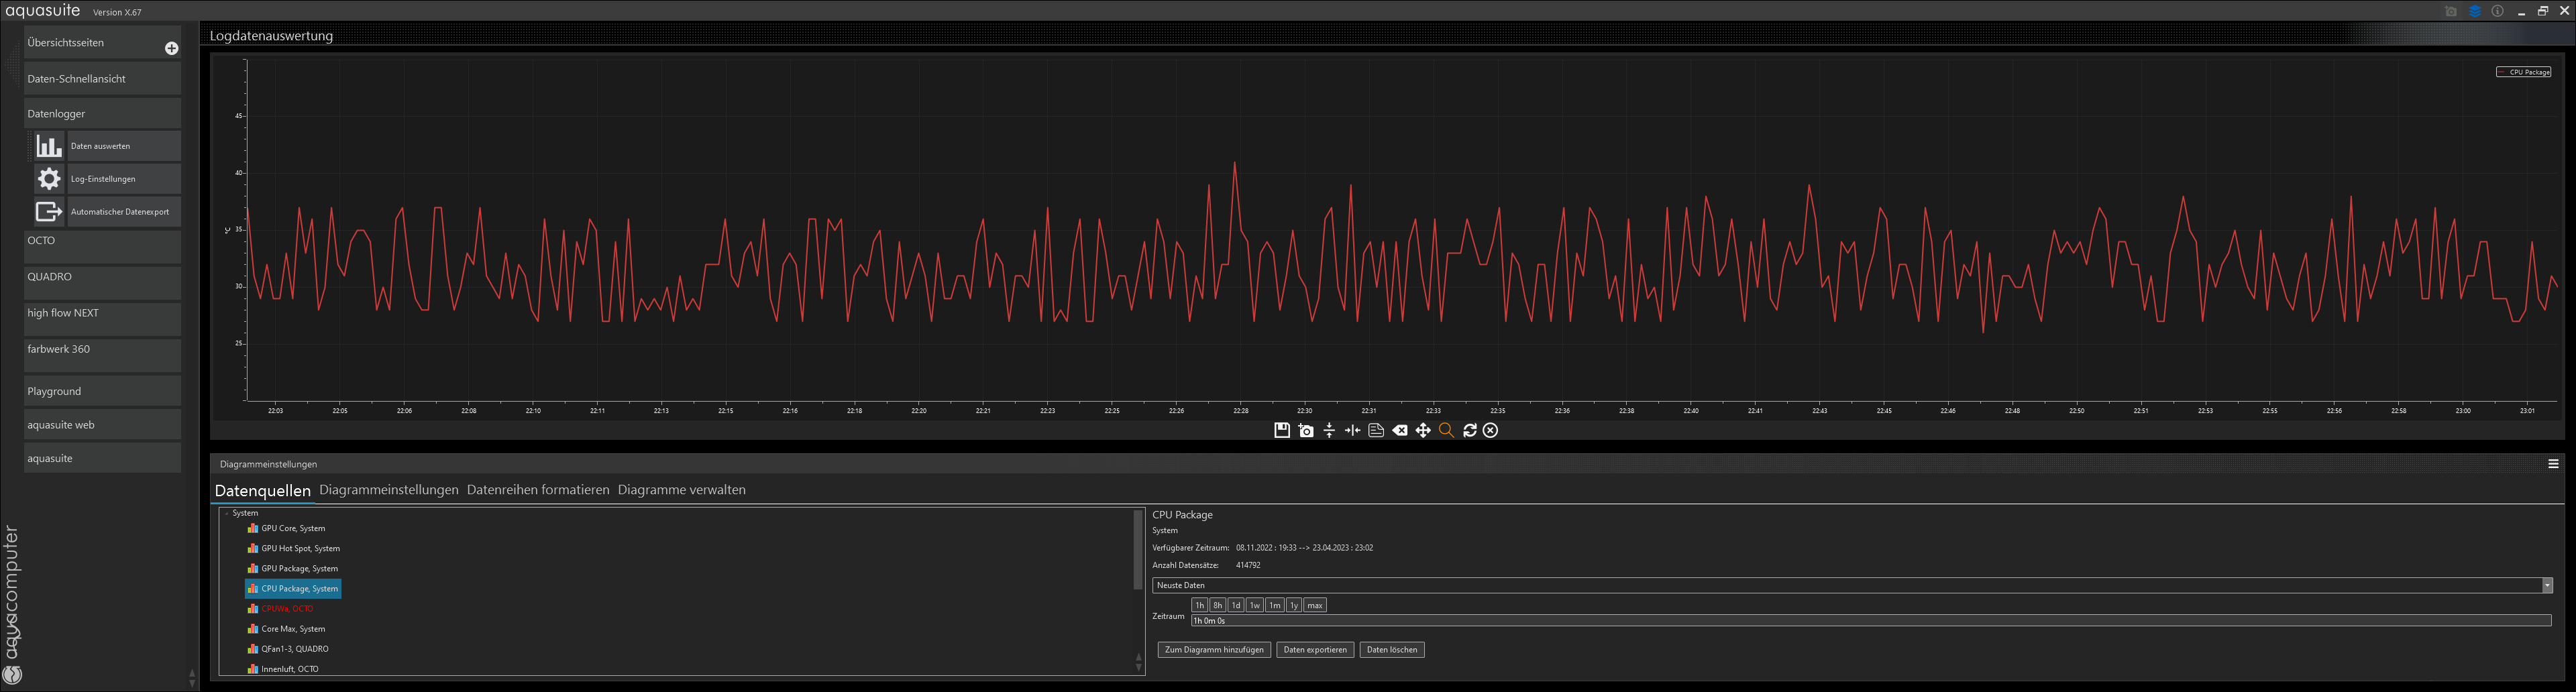
Task: Add a new overview page with plus icon
Action: 171,48
